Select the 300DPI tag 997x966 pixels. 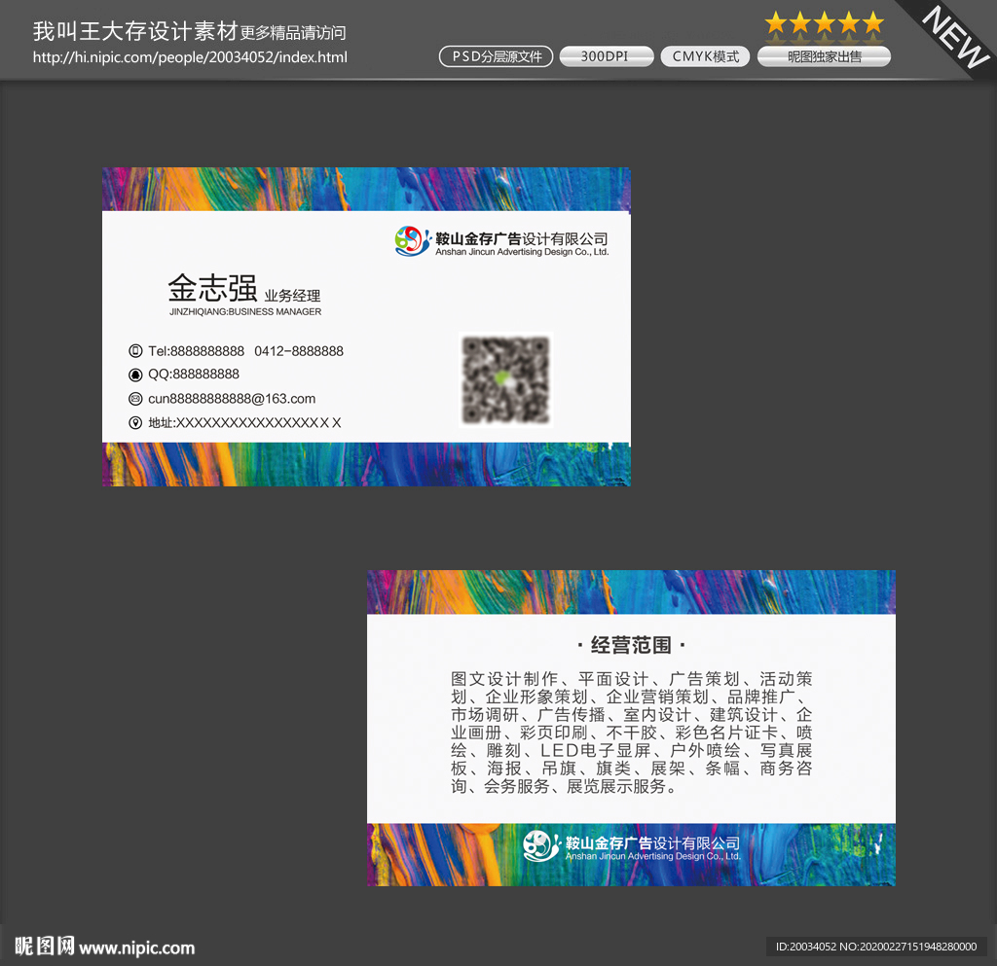(606, 56)
